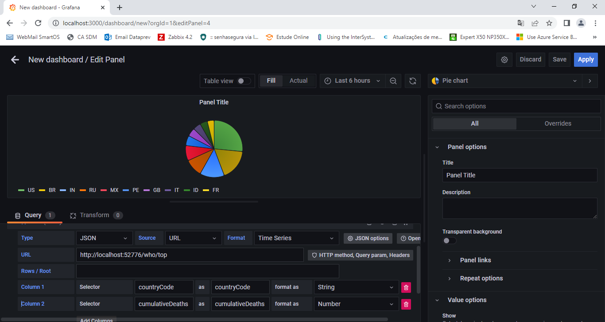Click the back arrow to leave Edit Panel
The image size is (605, 322).
point(15,60)
